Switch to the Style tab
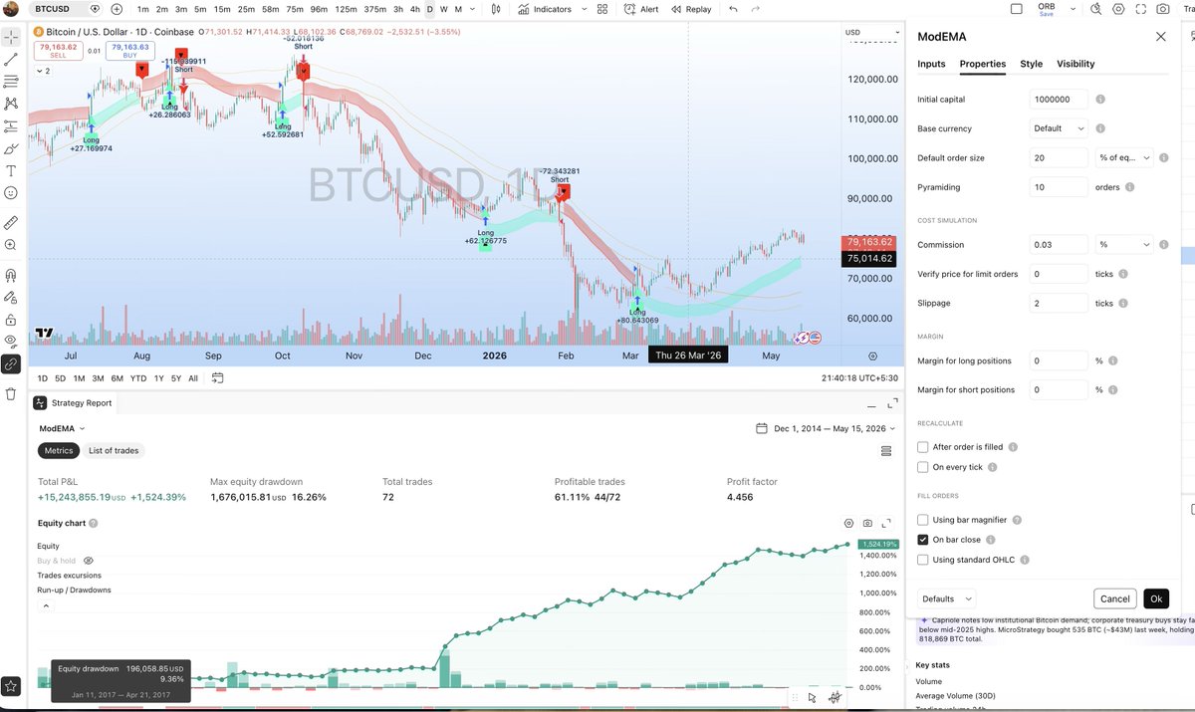This screenshot has height=712, width=1195. 1032,64
